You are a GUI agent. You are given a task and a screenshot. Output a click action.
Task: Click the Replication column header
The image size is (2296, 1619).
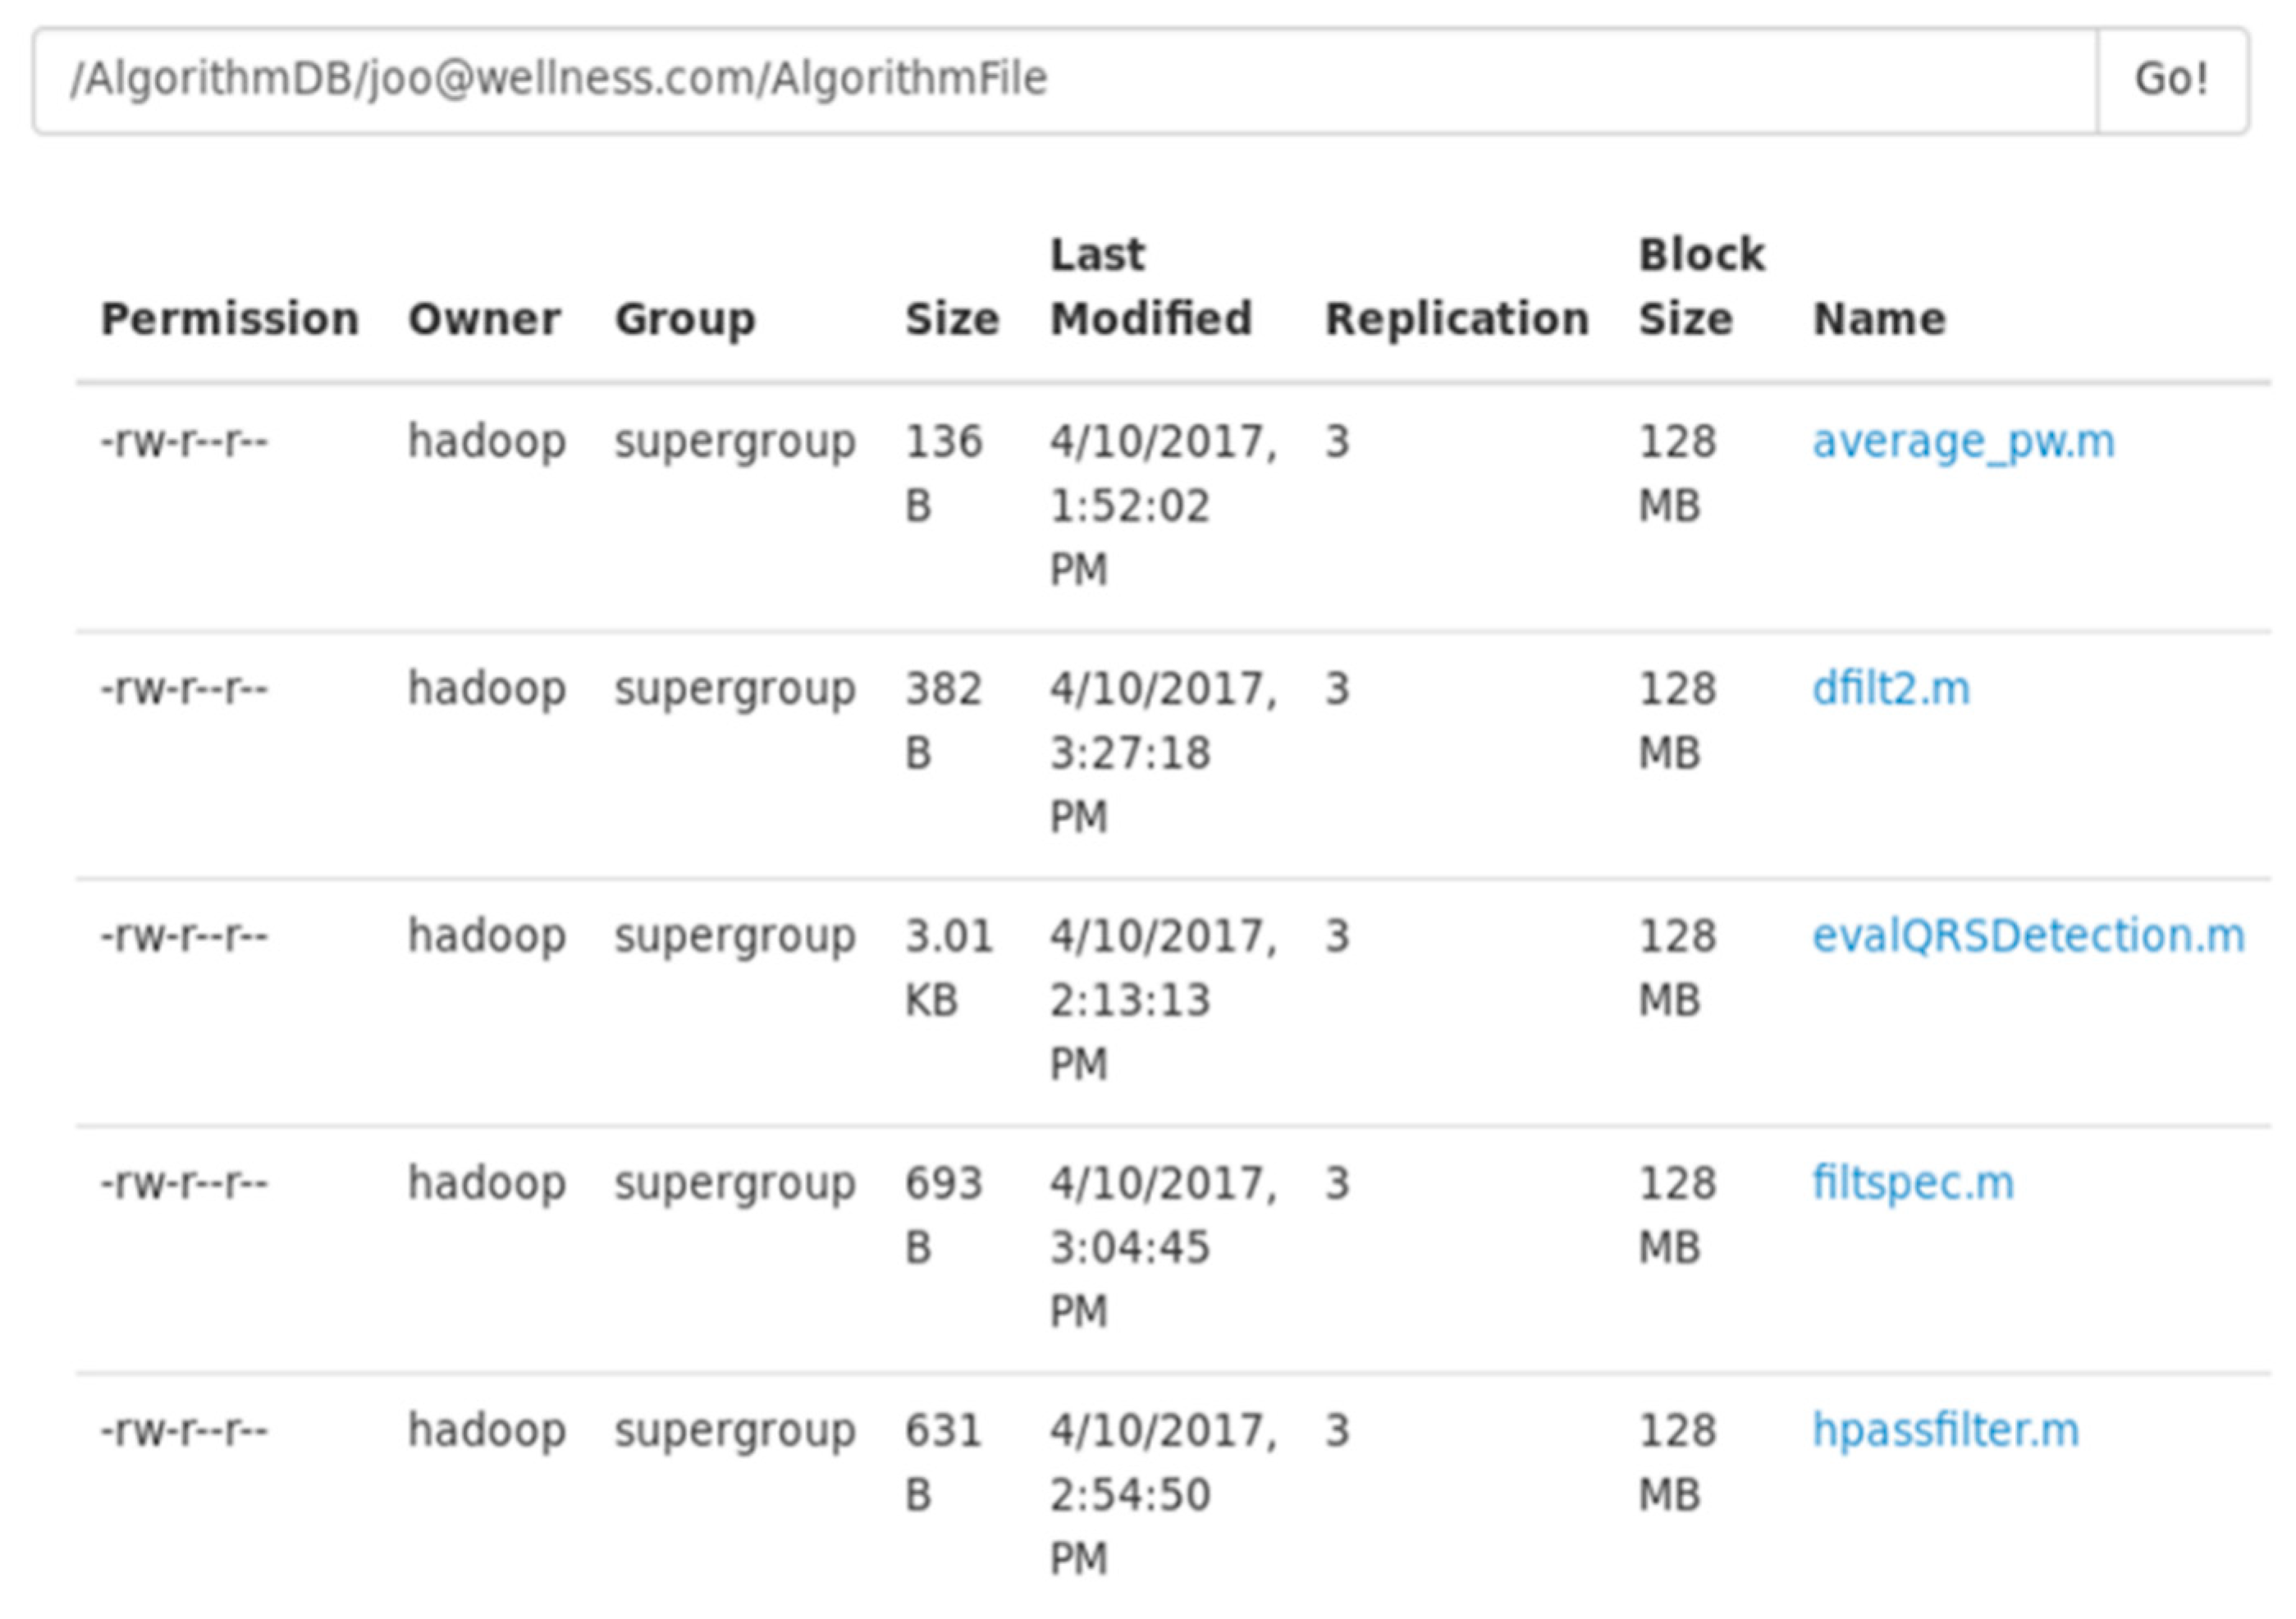pyautogui.click(x=1457, y=319)
